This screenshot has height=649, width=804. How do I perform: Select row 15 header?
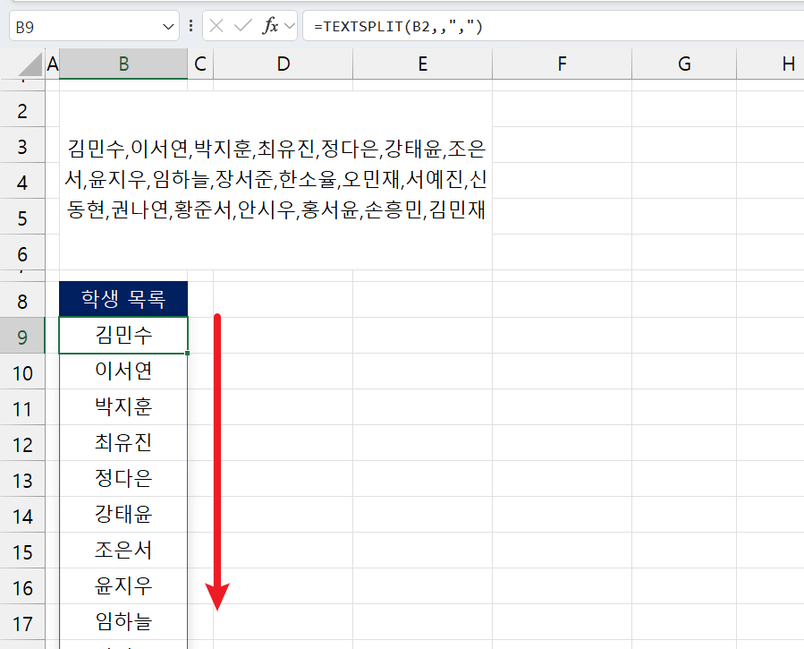[22, 551]
